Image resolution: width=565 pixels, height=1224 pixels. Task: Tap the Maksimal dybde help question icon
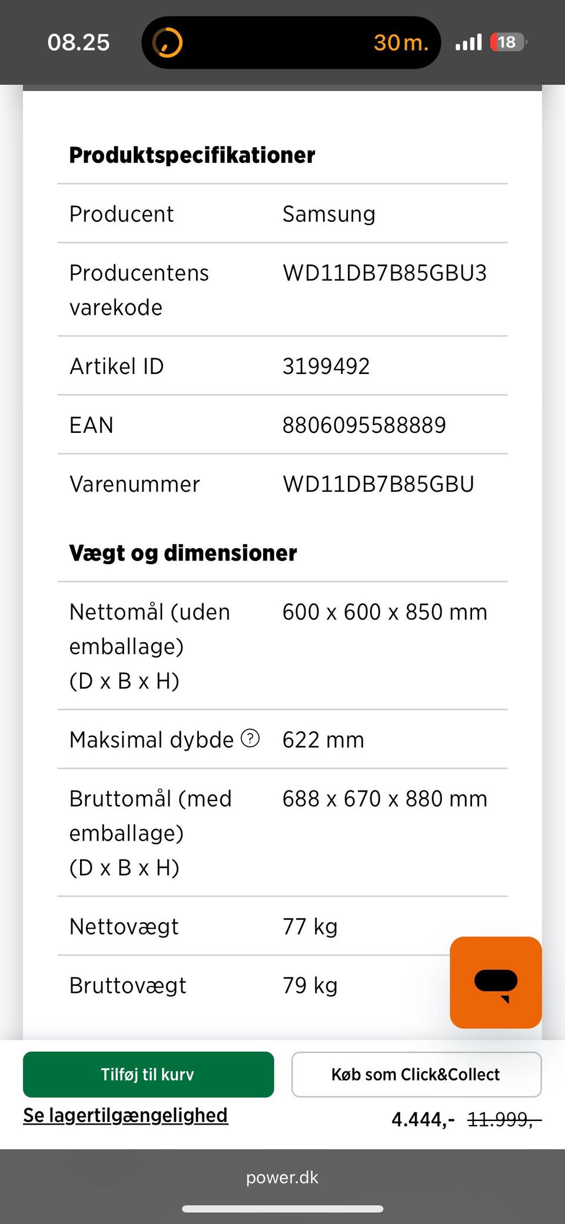[250, 738]
